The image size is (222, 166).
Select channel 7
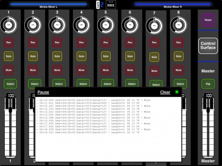coord(156,84)
